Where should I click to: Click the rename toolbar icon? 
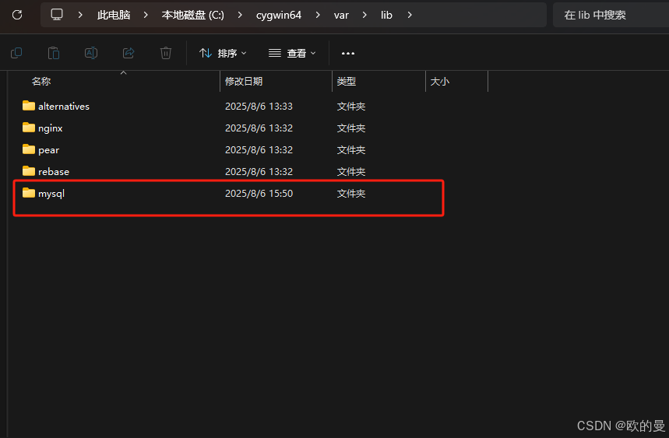91,53
